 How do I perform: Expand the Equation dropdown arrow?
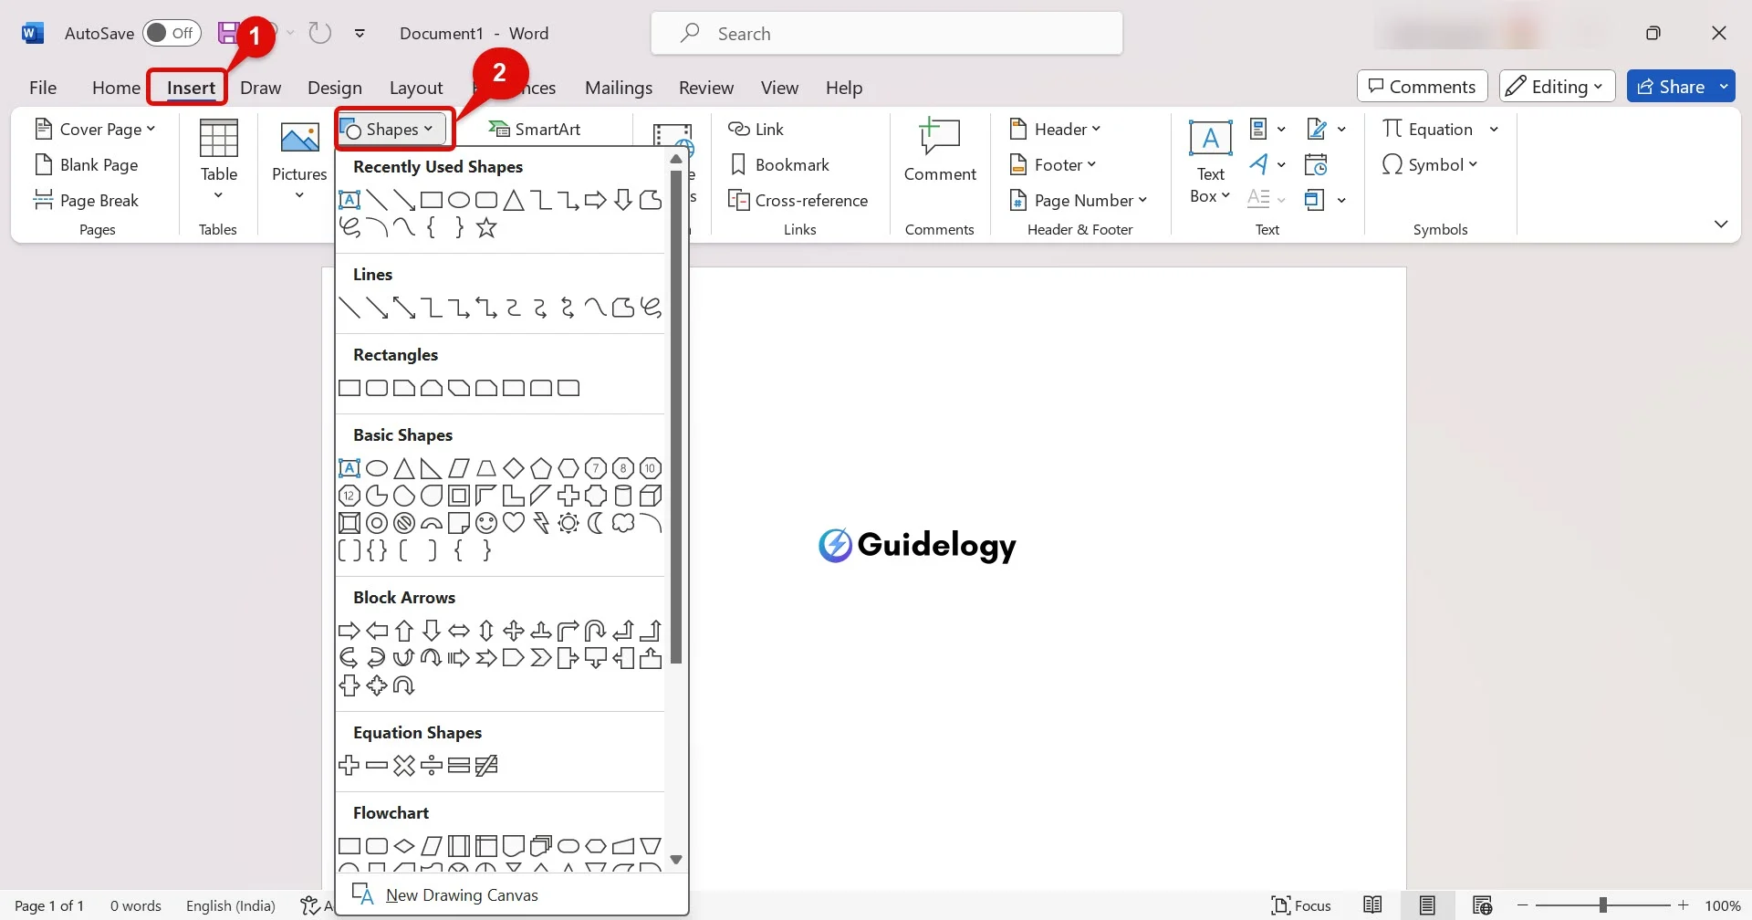point(1494,129)
